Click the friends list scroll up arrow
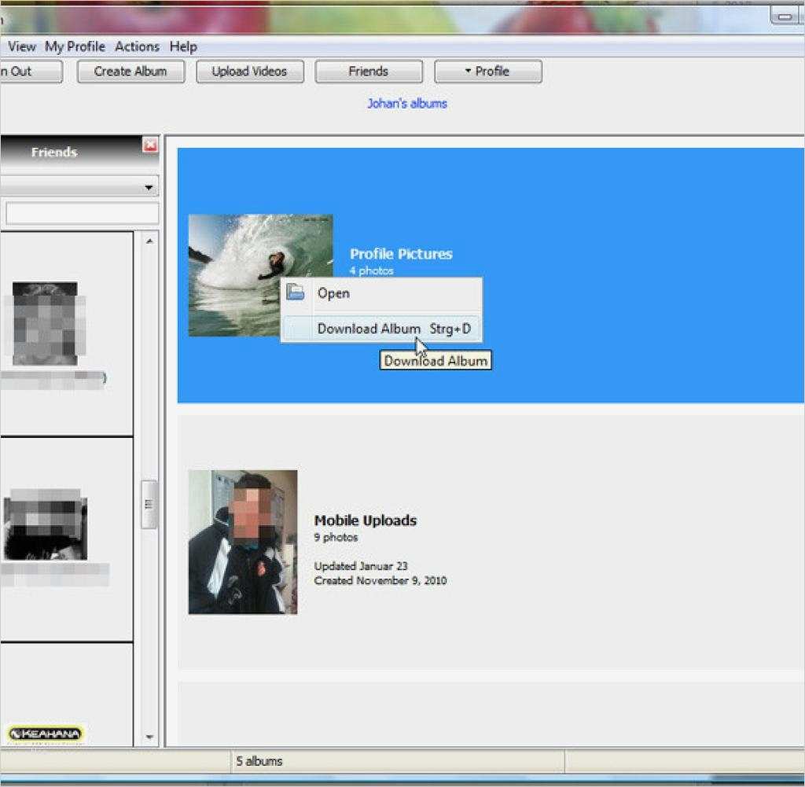Screen dimensions: 805x787 149,241
